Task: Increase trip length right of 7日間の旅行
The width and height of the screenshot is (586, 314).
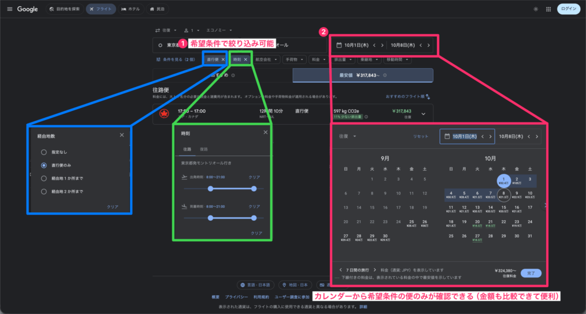Action: pyautogui.click(x=375, y=269)
